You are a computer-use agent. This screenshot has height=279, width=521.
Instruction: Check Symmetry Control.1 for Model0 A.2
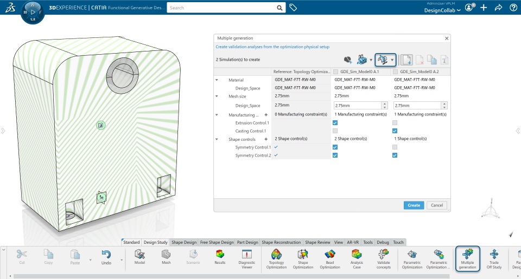point(395,147)
